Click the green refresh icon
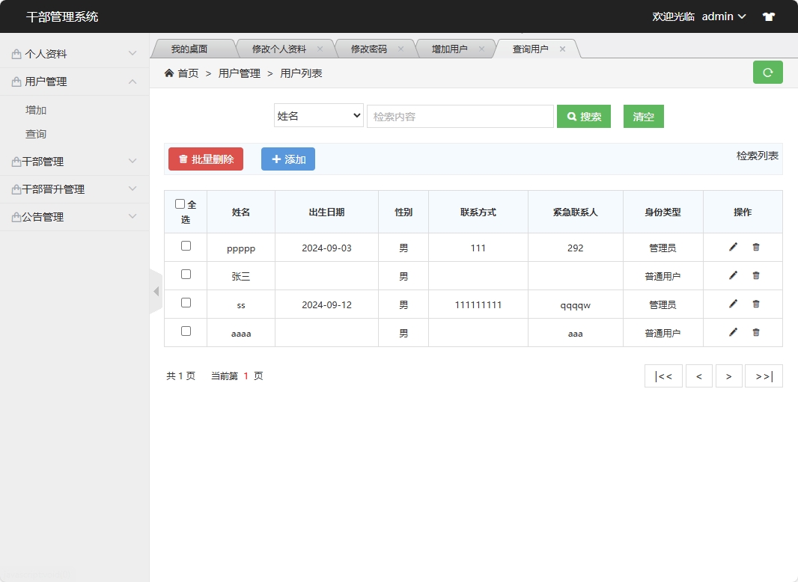Viewport: 798px width, 582px height. 767,73
